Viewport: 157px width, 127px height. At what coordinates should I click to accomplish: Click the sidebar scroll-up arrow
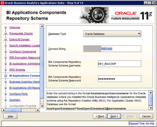tap(42, 26)
